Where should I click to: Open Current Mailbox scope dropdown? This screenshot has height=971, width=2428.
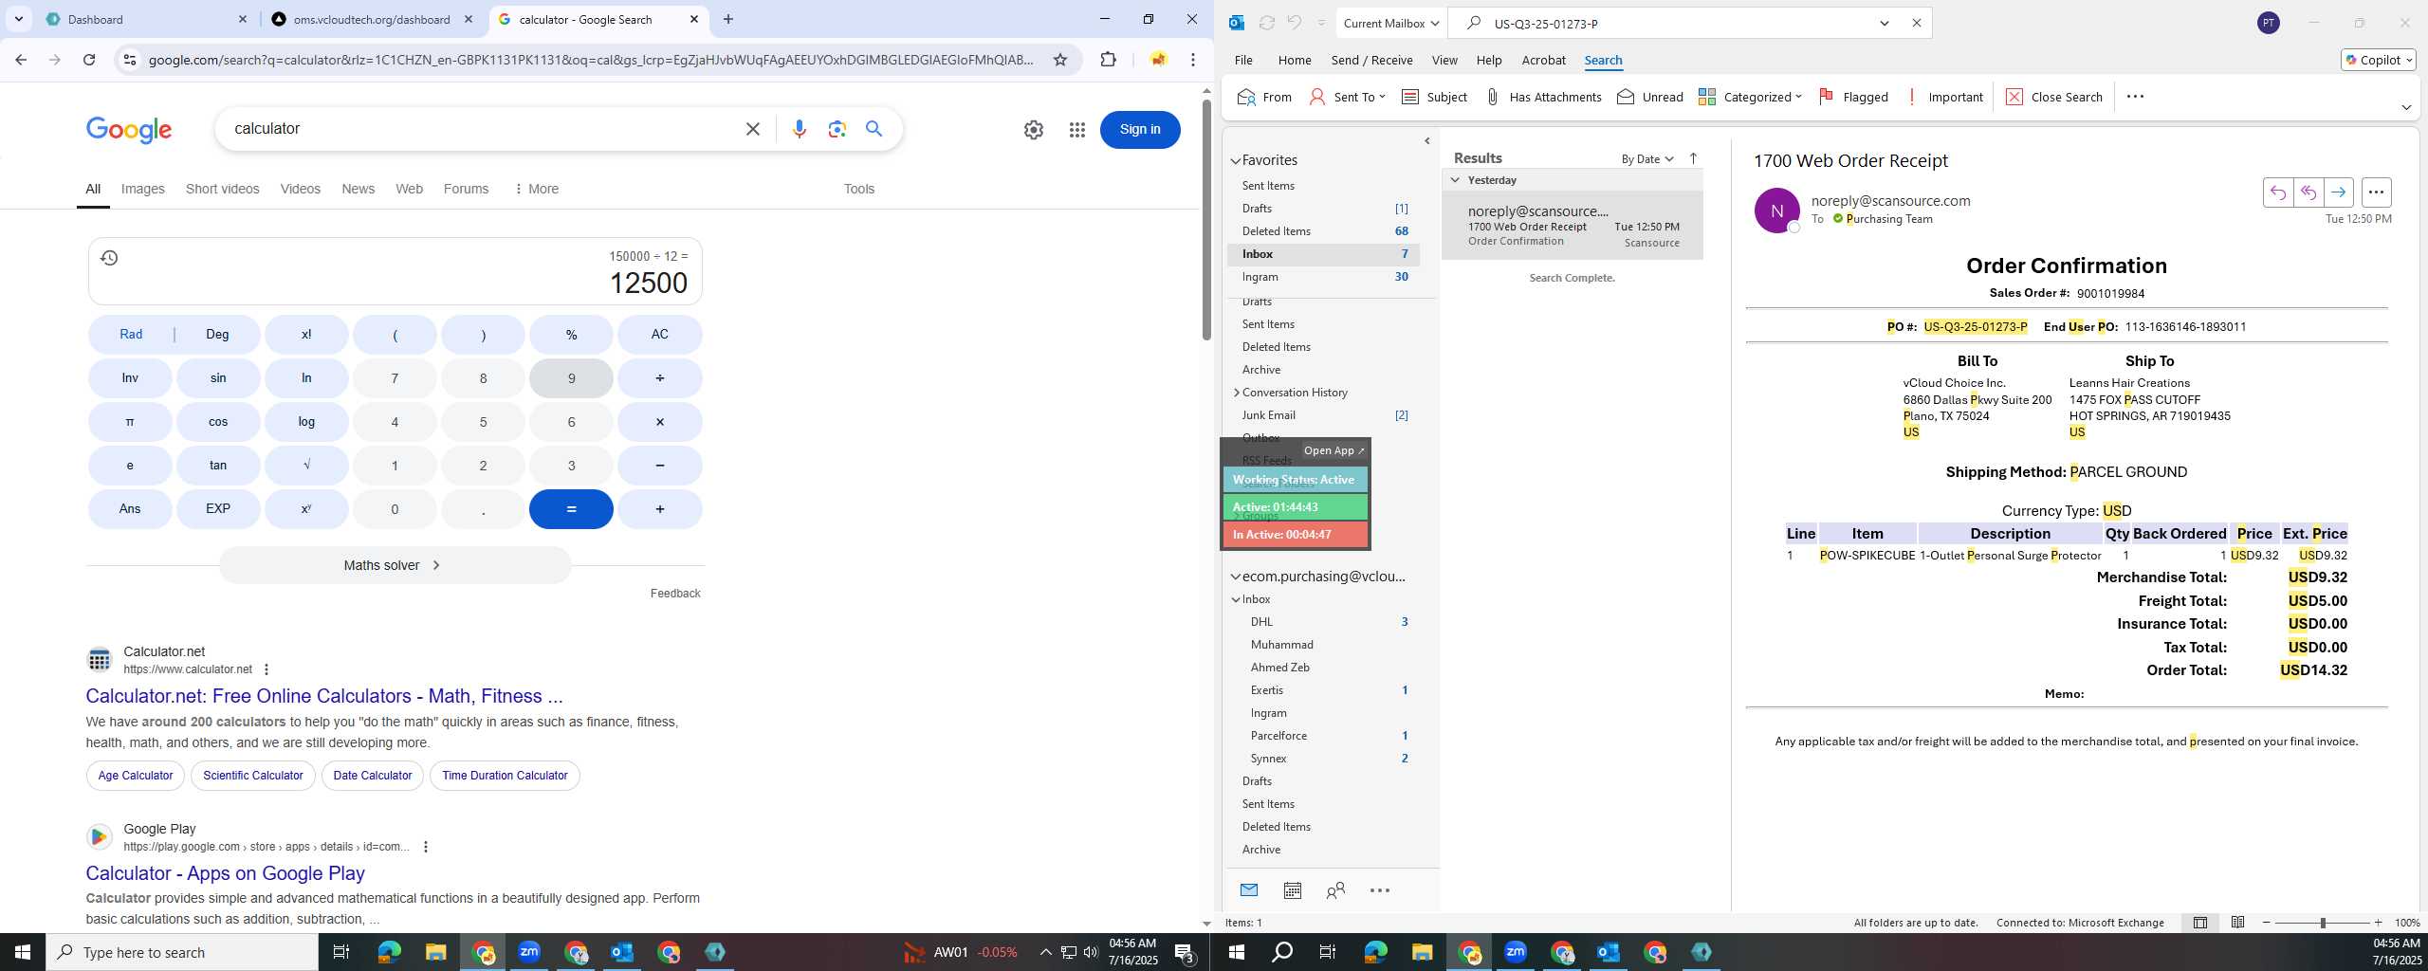pyautogui.click(x=1391, y=23)
